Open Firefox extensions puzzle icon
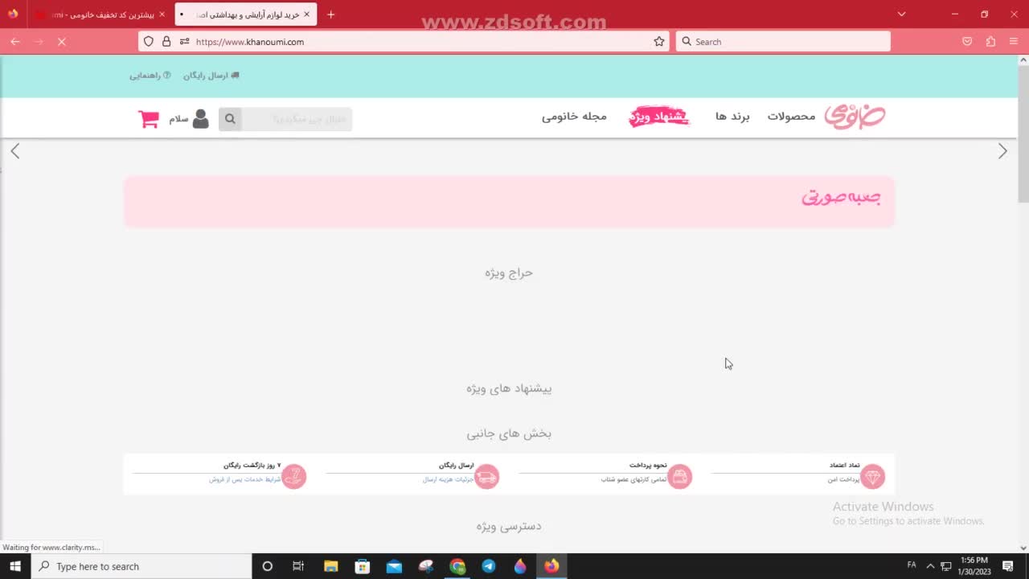The height and width of the screenshot is (579, 1029). (990, 42)
